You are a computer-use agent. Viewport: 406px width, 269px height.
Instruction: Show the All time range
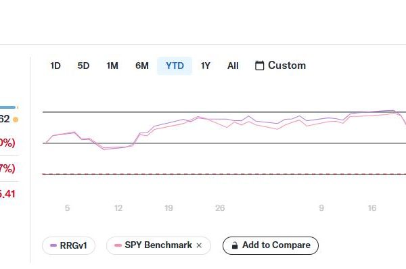(x=233, y=66)
